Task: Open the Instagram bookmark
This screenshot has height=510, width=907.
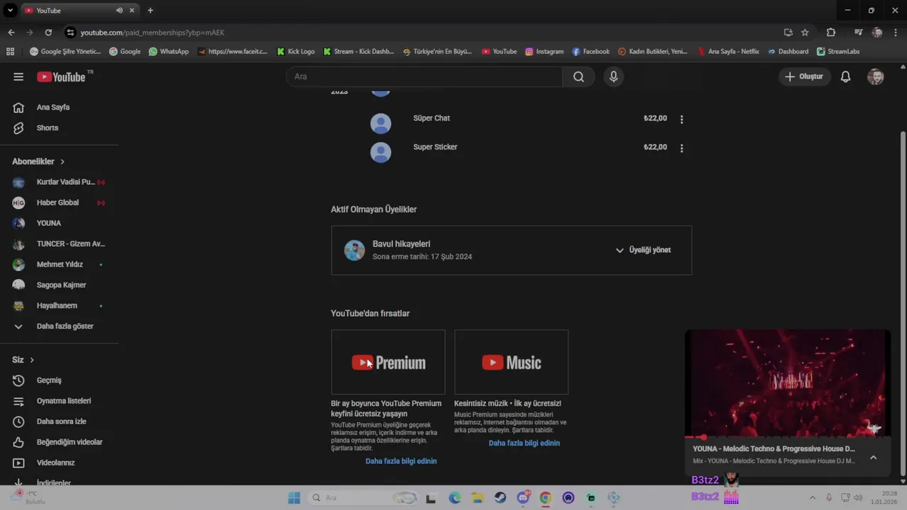Action: 544,52
